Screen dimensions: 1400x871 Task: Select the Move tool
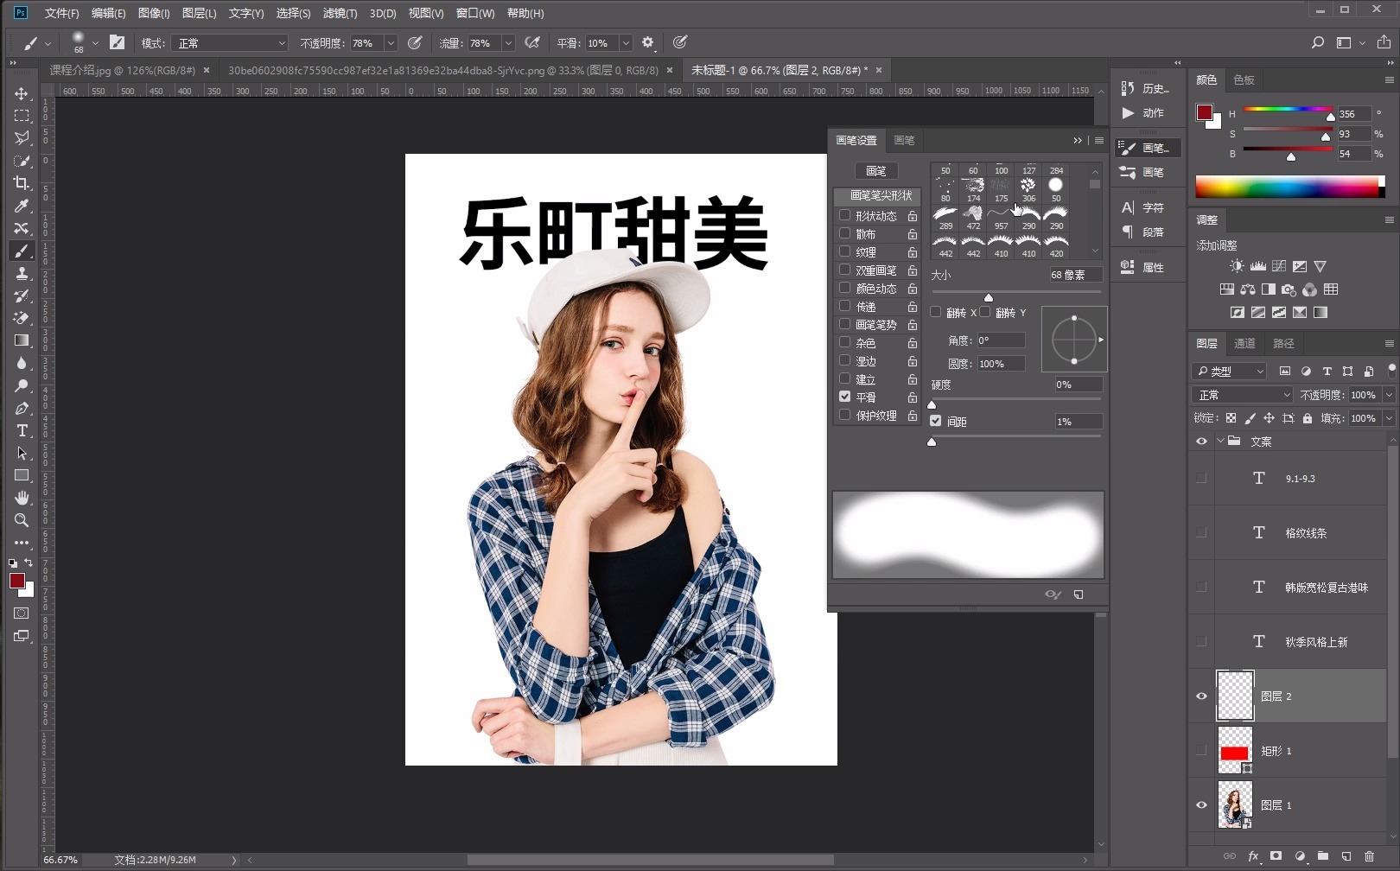click(x=22, y=93)
